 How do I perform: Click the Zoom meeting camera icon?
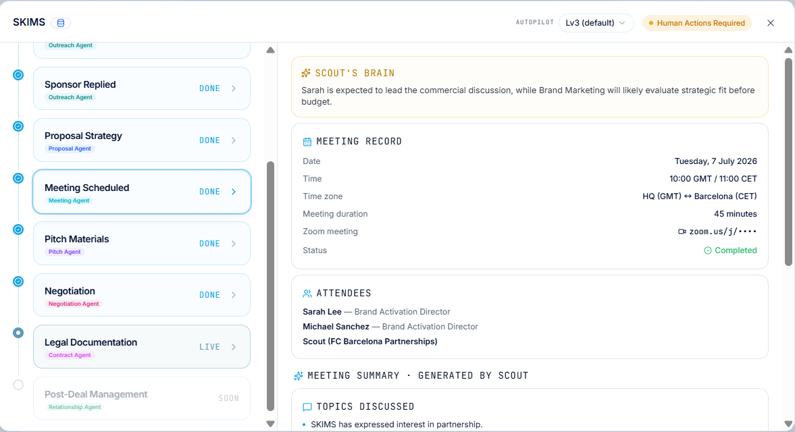682,232
